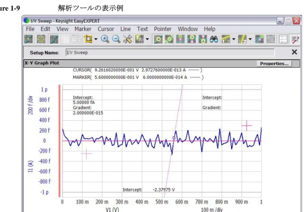Screen dimensions: 304x212
Task: Click the cursor to marker icon
Action: click(x=259, y=39)
